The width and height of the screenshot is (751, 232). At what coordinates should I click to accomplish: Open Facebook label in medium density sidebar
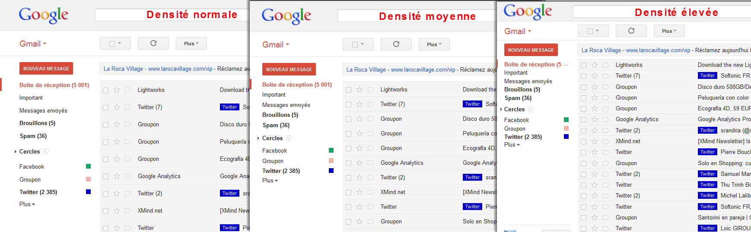point(274,150)
